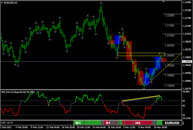Screen dimensions: 193x130
Task: Click the 76.904 RSI scale value
Action: (x=187, y=92)
